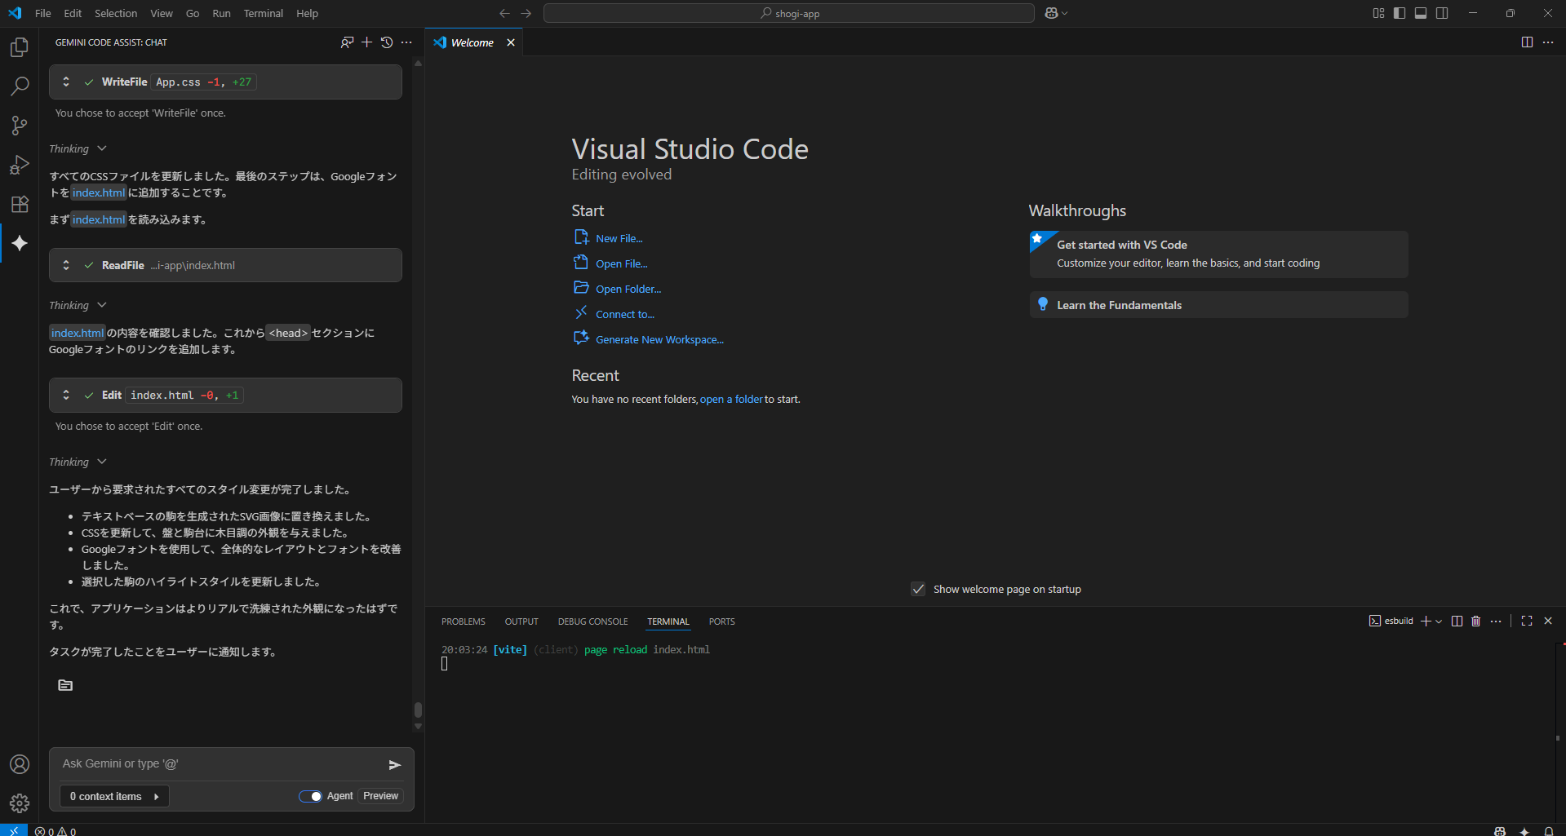
Task: Expand the WriteFile App.css tool call
Action: coord(66,82)
